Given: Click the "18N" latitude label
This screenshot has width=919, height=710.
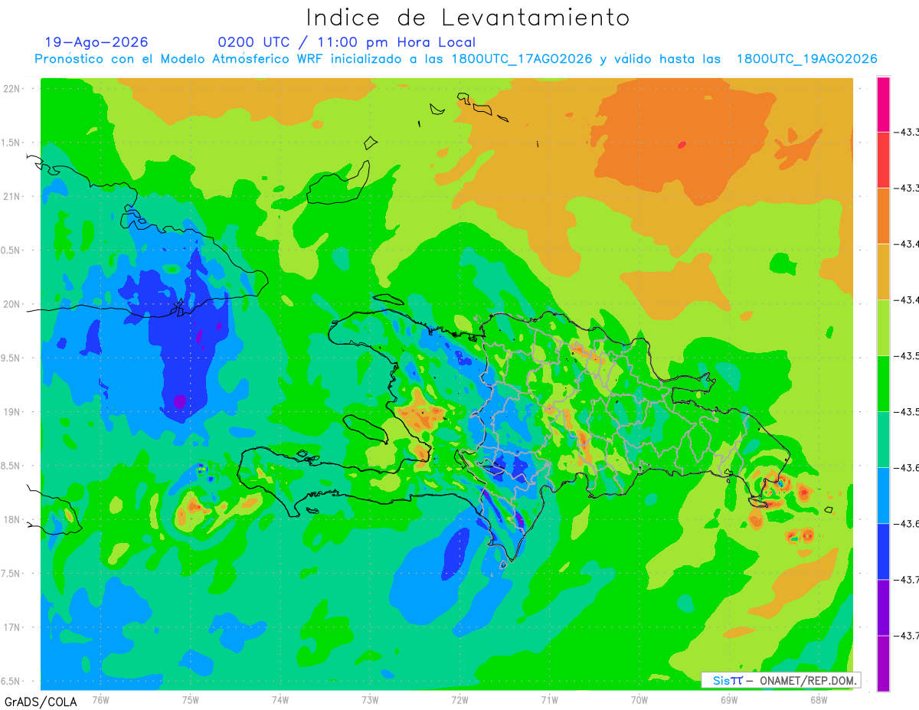Looking at the screenshot, I should tap(13, 519).
